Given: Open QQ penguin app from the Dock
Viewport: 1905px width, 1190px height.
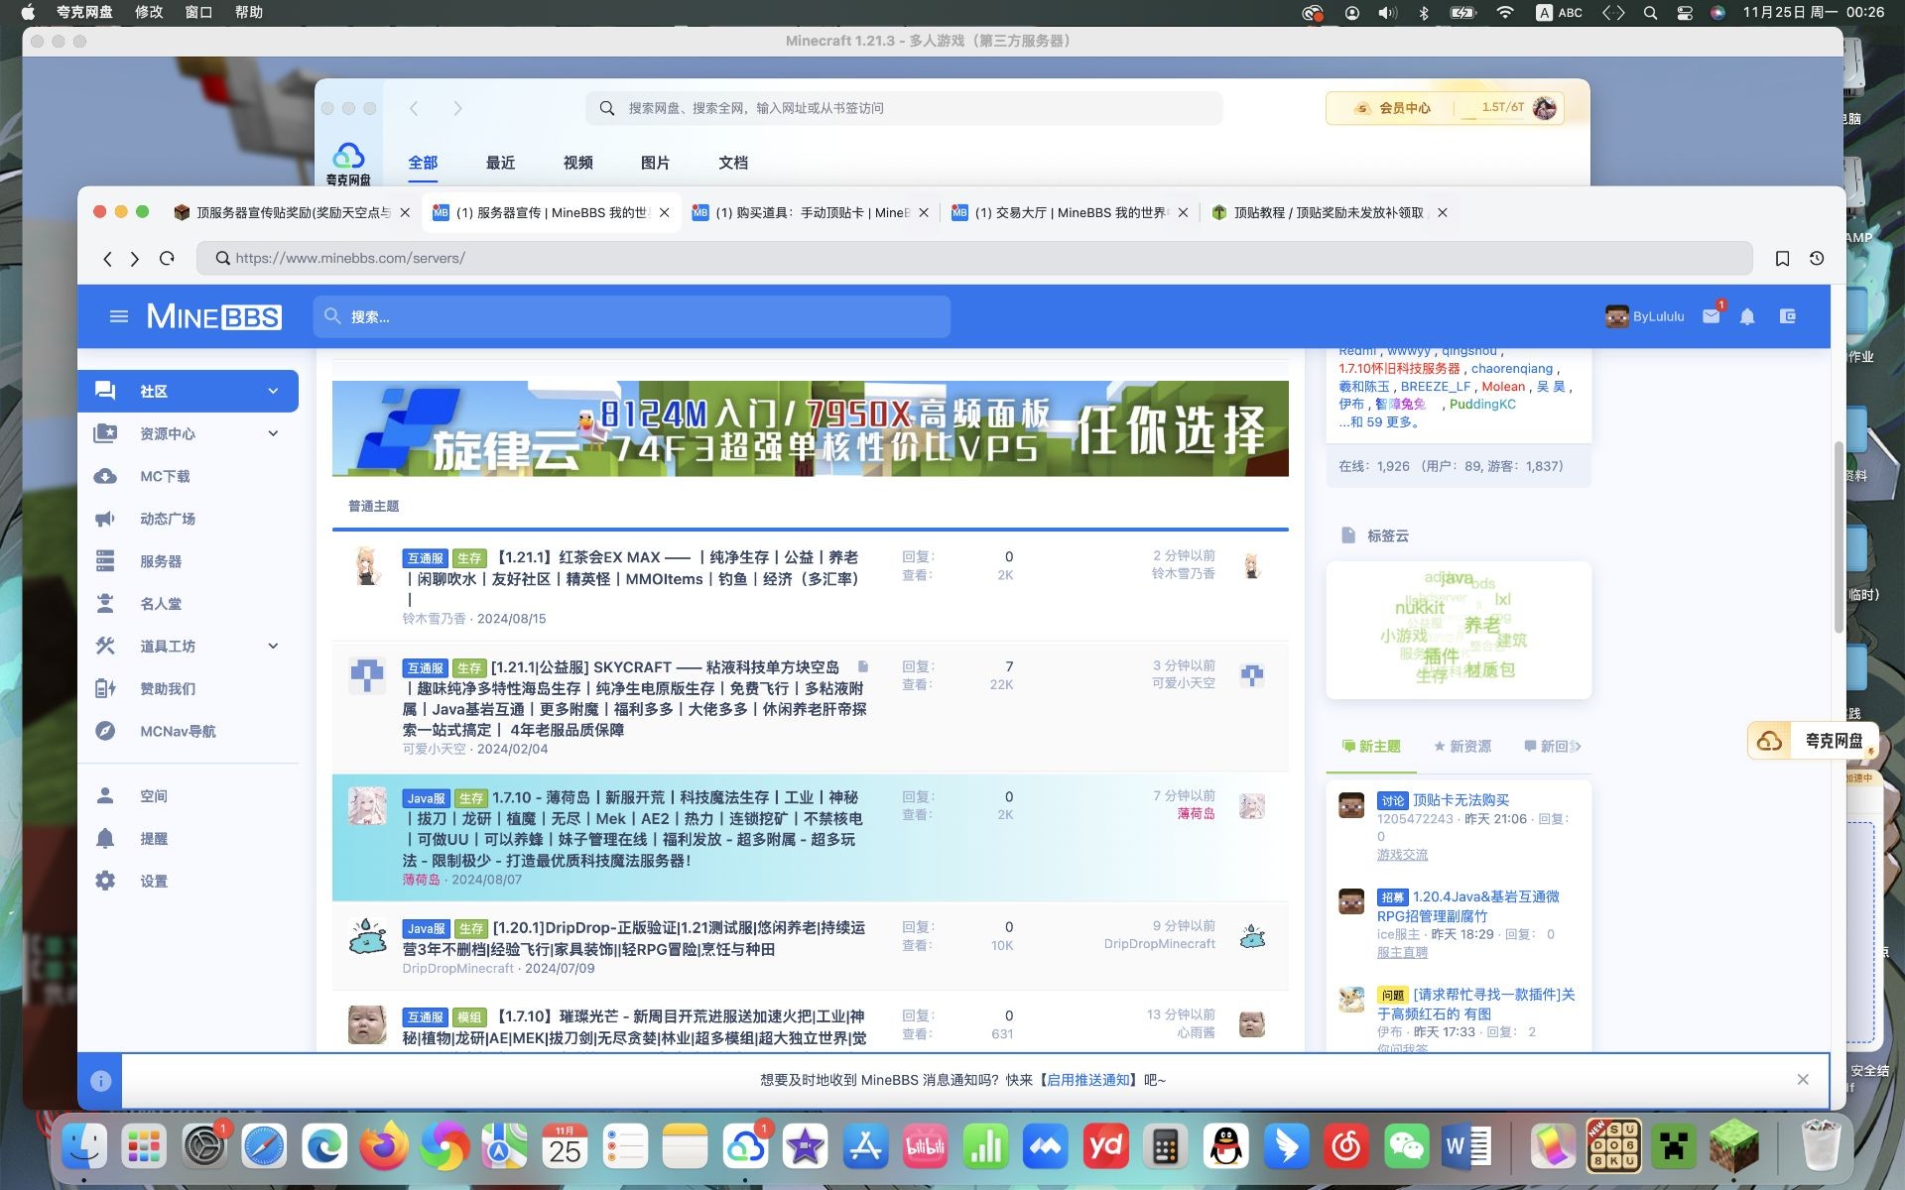Looking at the screenshot, I should point(1225,1147).
